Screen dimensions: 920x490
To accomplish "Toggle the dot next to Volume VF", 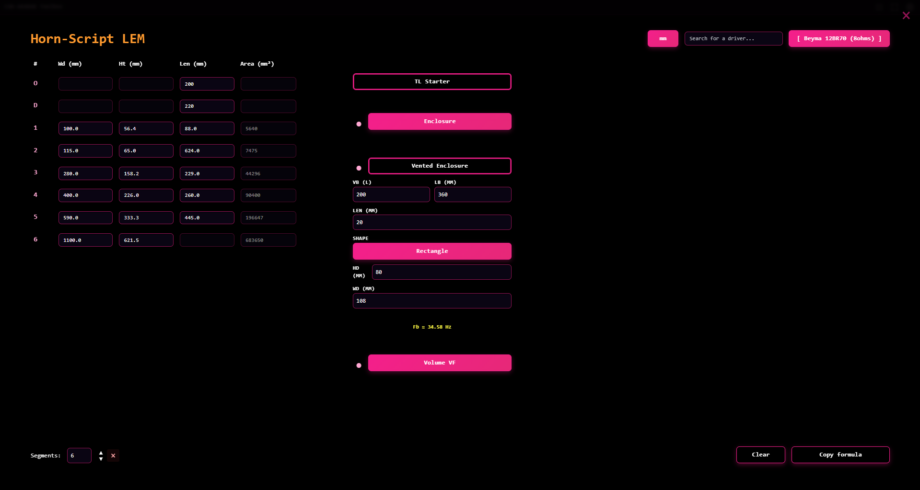I will 359,365.
